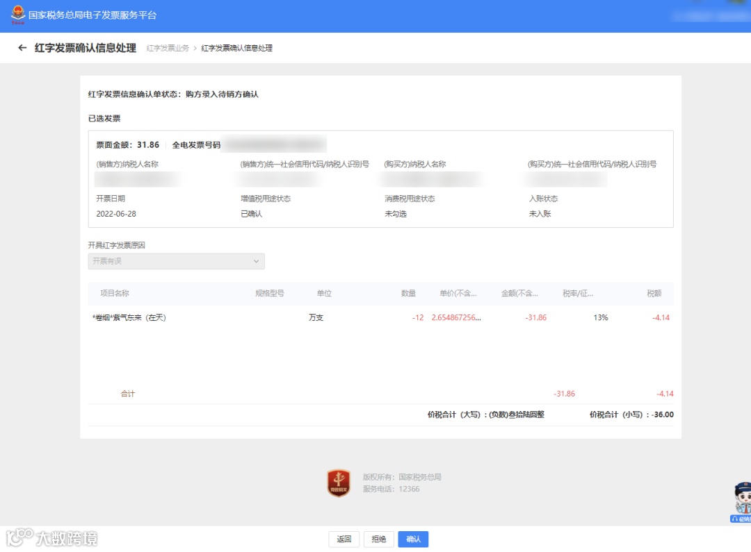This screenshot has height=552, width=751.
Task: Click the 入账状态 field label
Action: [x=544, y=199]
